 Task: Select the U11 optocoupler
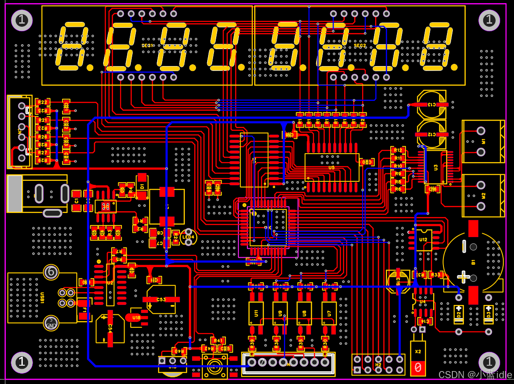click(x=256, y=313)
